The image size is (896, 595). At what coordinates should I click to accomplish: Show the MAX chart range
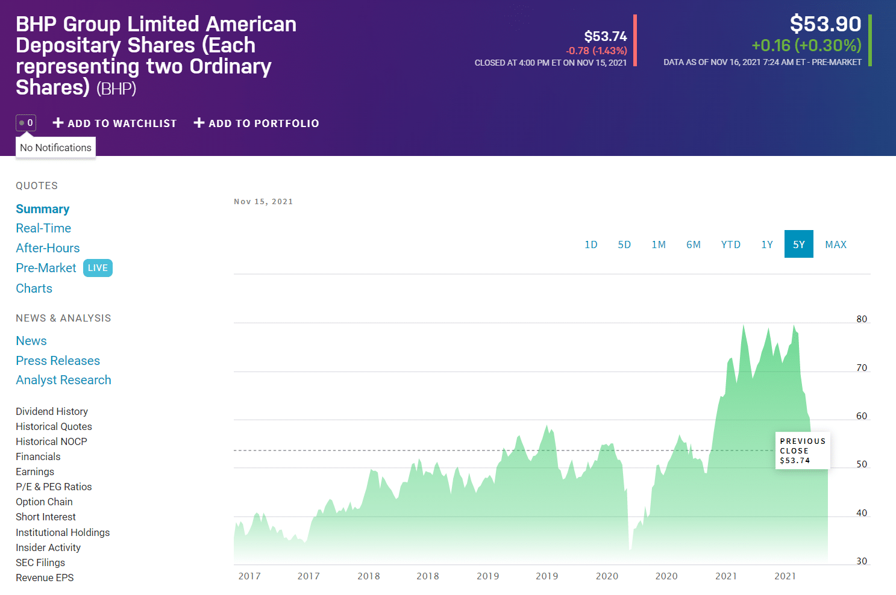(x=836, y=245)
